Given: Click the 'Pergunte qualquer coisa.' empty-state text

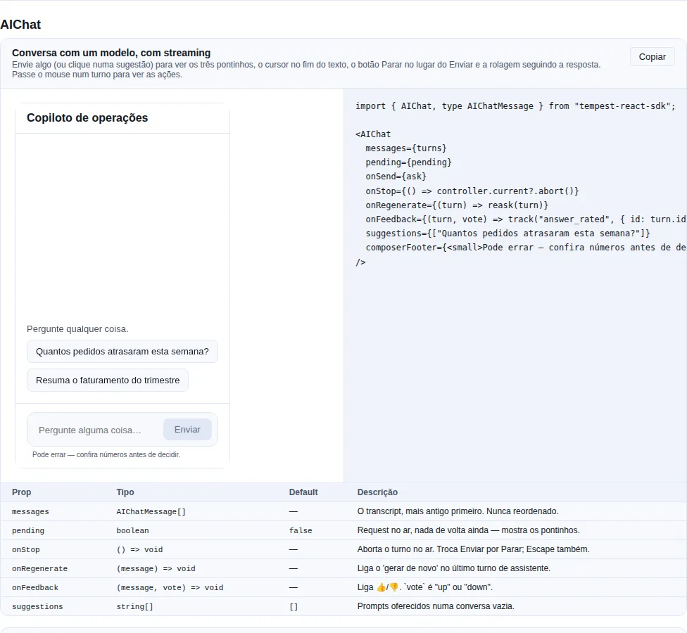Looking at the screenshot, I should coord(77,329).
